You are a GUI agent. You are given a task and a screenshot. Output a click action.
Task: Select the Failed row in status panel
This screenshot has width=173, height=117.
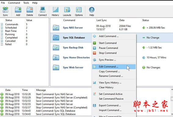(x=24, y=44)
